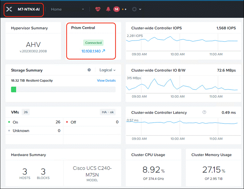The width and height of the screenshot is (244, 189).
Task: Open Storage View Details link
Action: coord(106,81)
